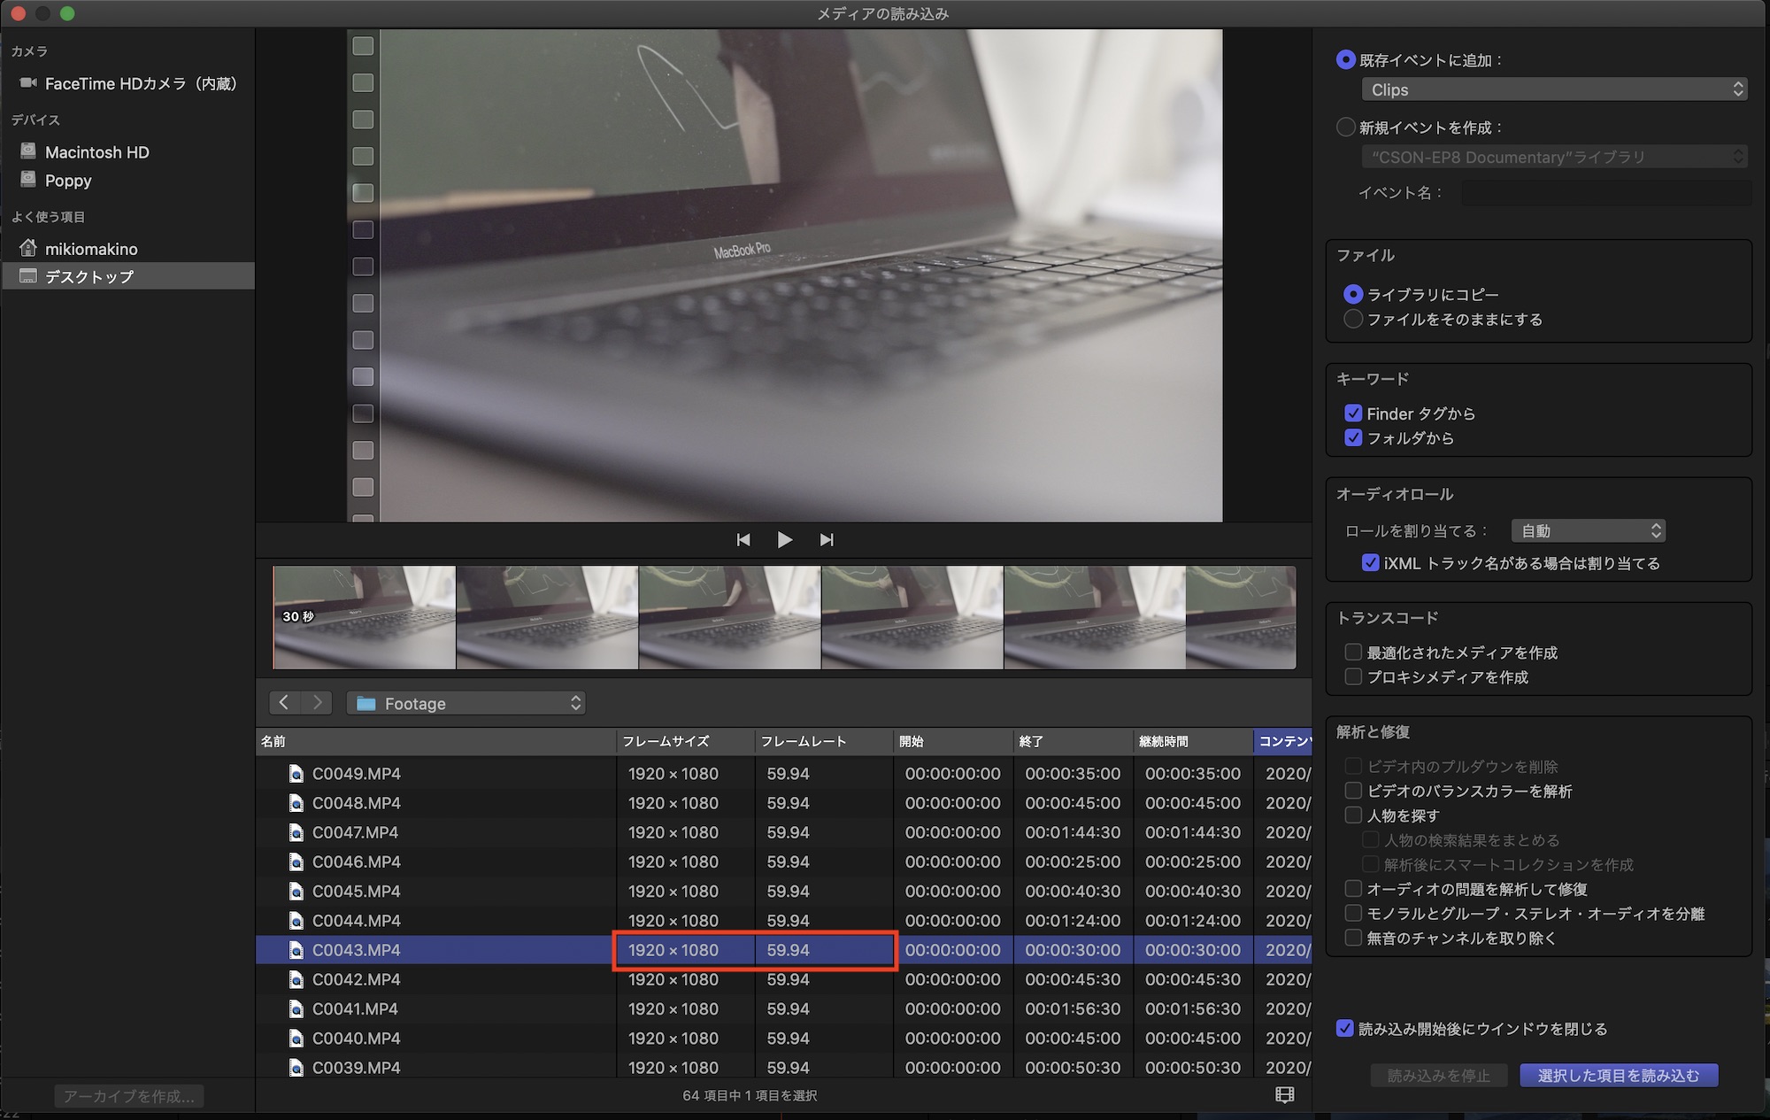
Task: Open the Poppy drive in the sidebar
Action: [68, 181]
